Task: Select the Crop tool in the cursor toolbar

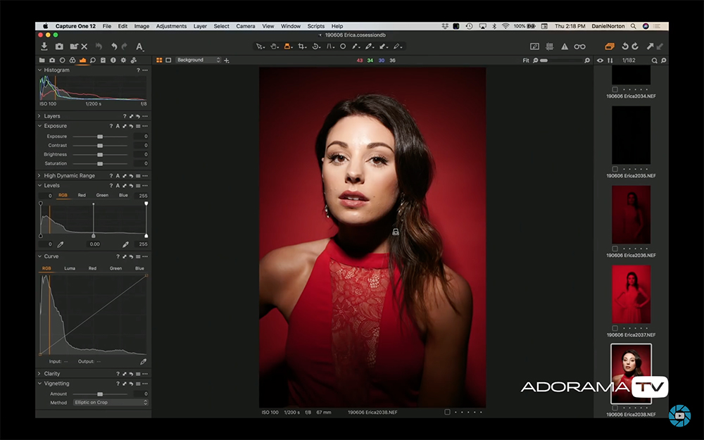Action: pos(303,46)
